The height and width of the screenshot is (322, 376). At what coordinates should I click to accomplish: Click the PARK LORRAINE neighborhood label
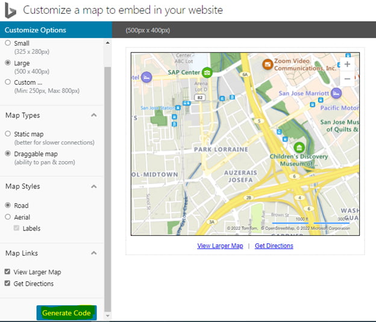221,149
